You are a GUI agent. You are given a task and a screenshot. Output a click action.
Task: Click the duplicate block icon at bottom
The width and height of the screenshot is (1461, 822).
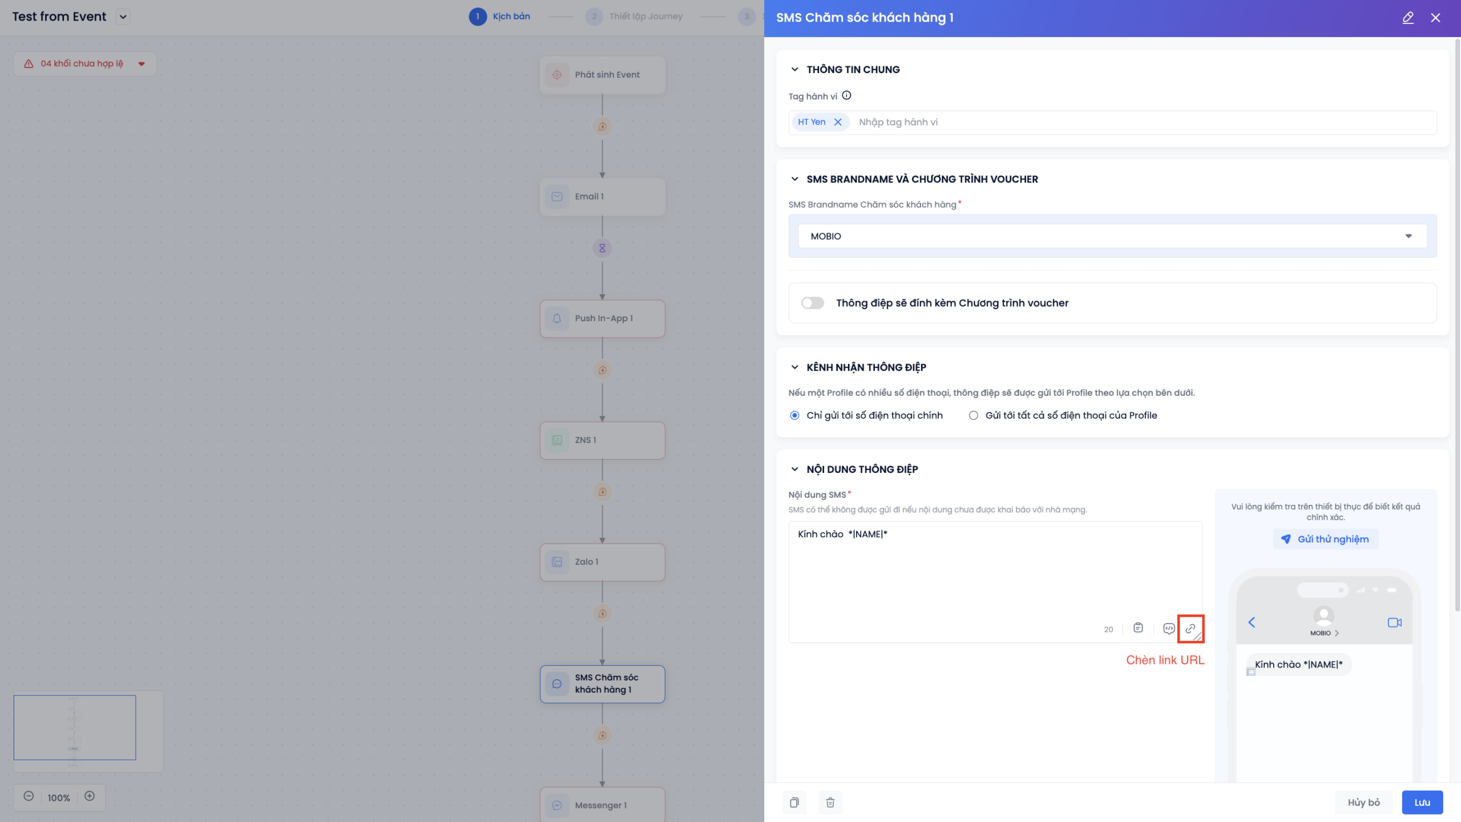pos(794,803)
